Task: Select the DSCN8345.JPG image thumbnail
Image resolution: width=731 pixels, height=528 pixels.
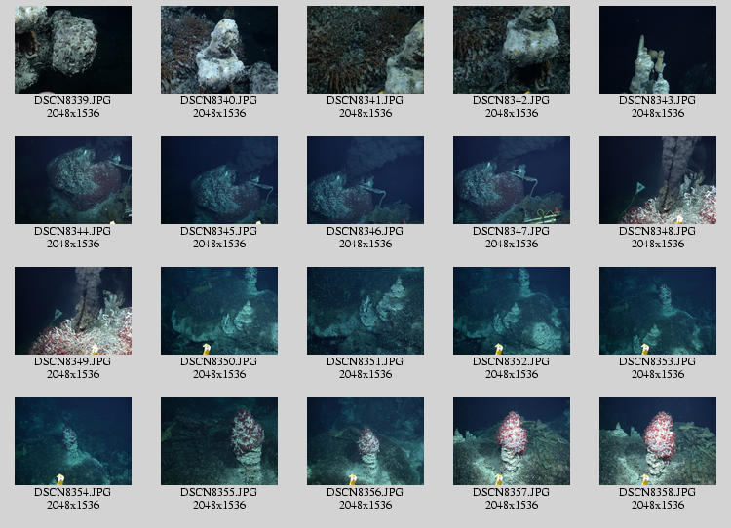Action: click(219, 180)
